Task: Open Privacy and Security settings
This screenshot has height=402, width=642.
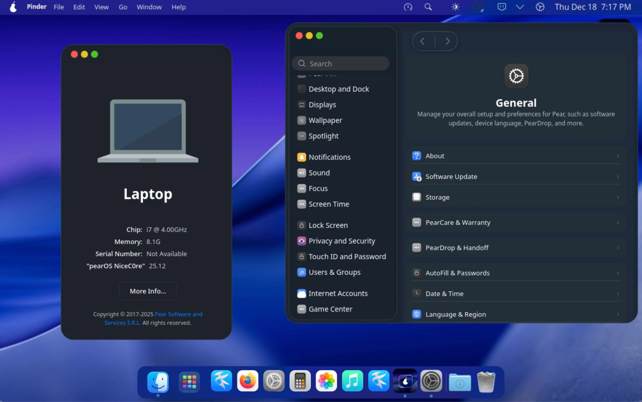Action: click(342, 241)
